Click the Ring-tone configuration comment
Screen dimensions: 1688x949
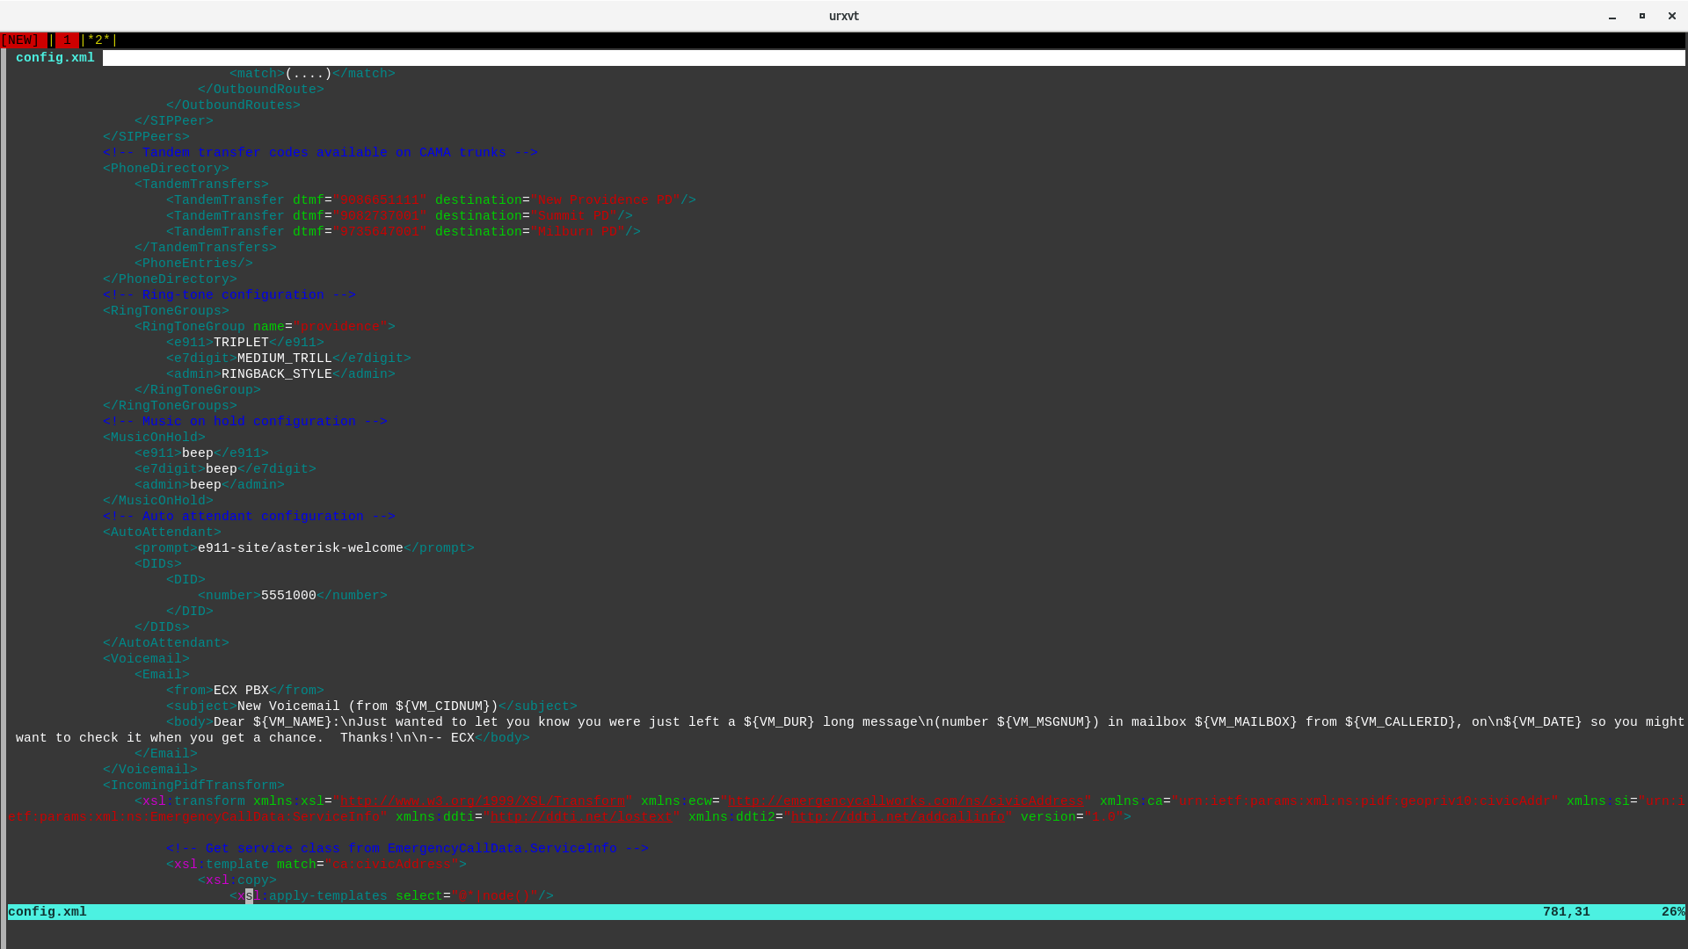tap(229, 295)
